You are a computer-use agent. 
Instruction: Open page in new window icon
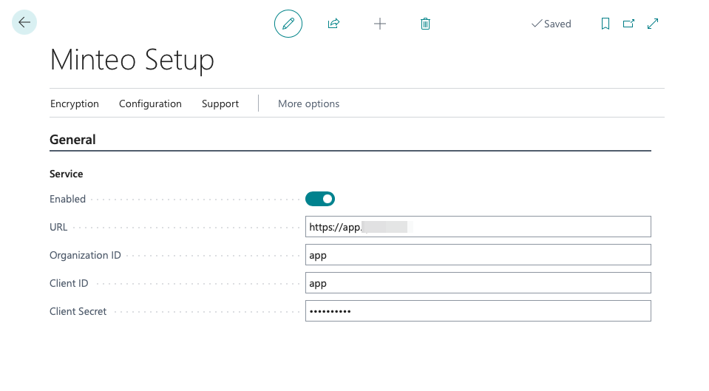click(628, 24)
